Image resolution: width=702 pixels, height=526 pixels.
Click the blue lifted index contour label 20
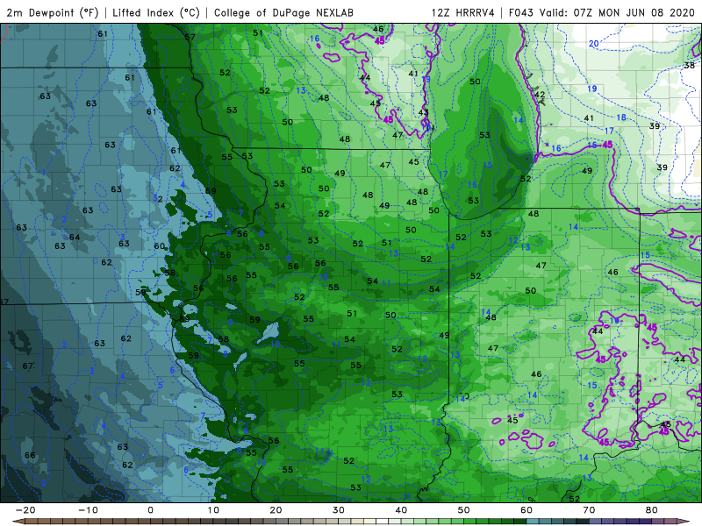594,44
